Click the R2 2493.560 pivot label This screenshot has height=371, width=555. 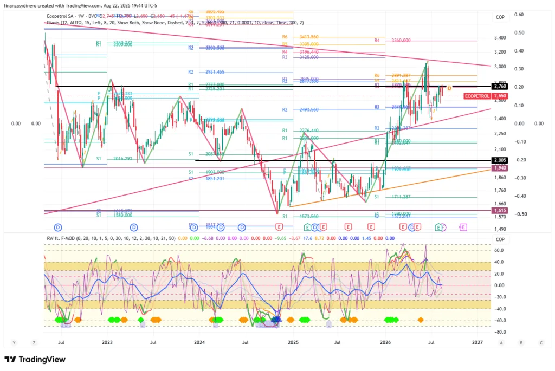(300, 109)
